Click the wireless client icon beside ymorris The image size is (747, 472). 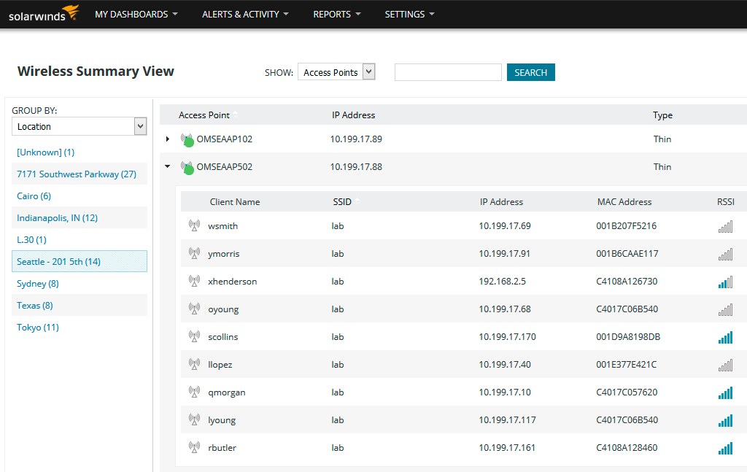(194, 253)
